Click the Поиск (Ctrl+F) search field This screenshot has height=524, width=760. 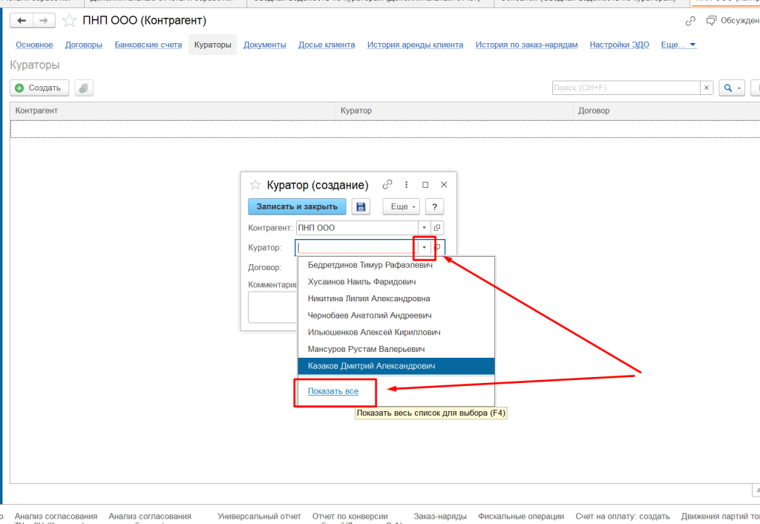626,88
